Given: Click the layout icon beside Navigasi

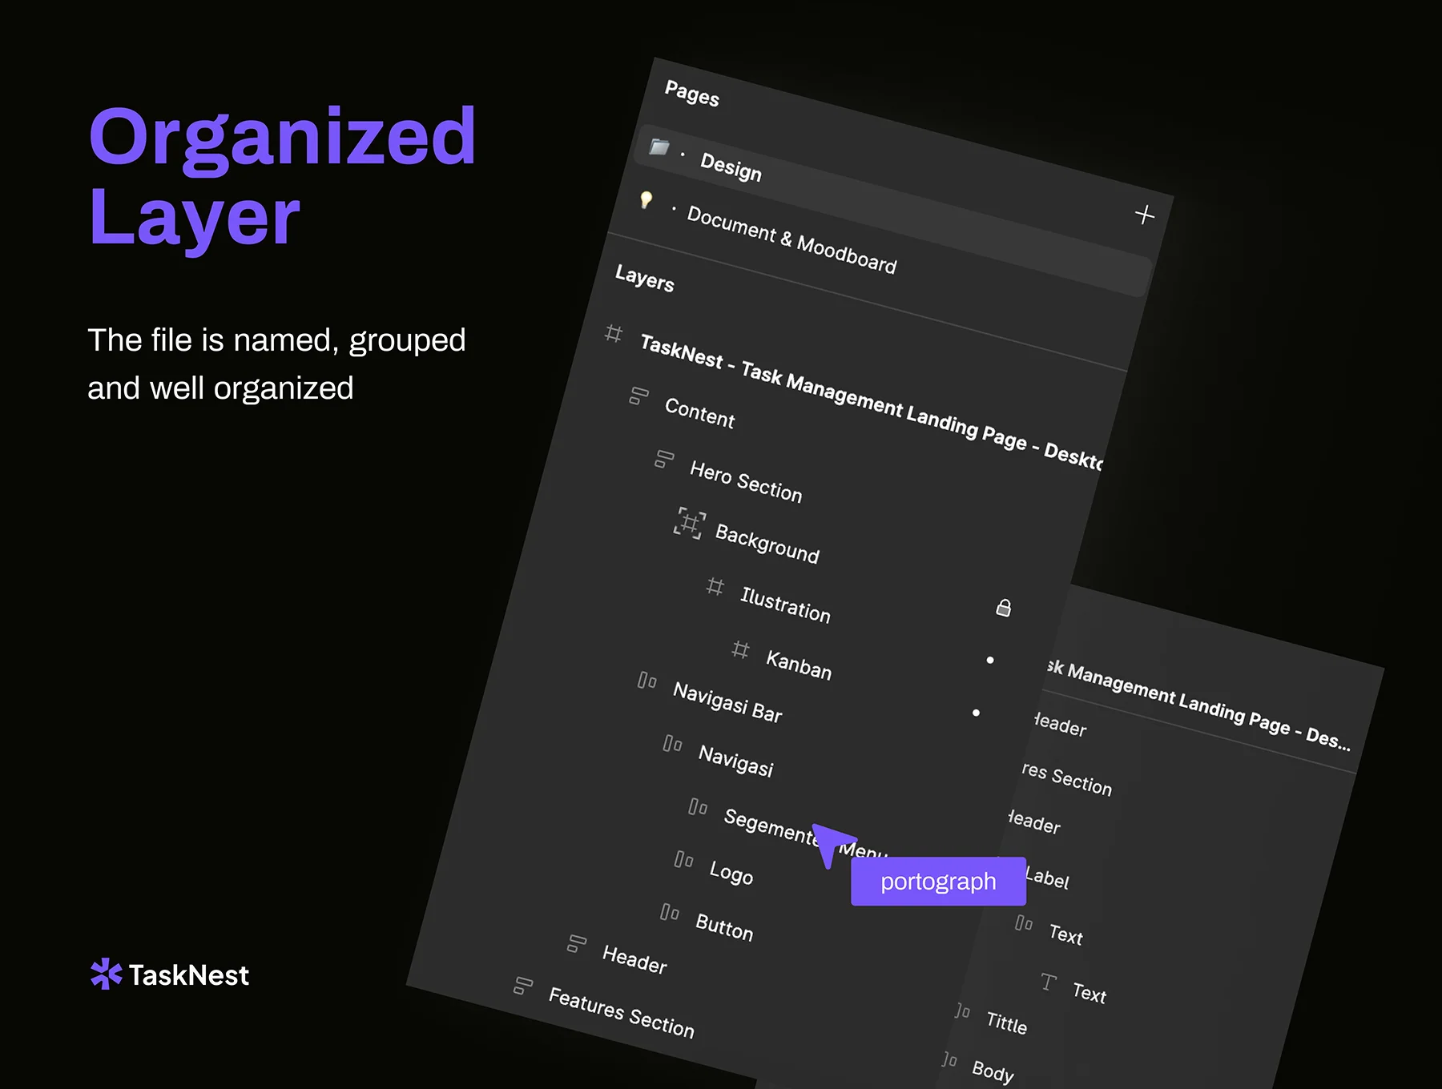Looking at the screenshot, I should tap(673, 744).
